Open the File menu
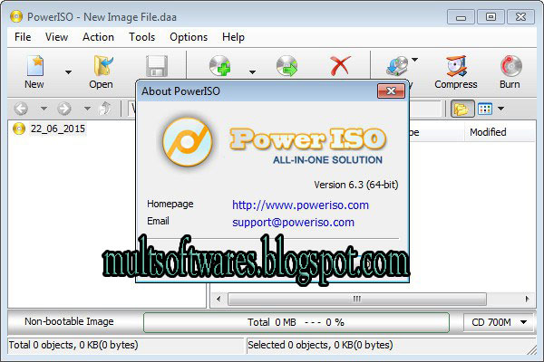The width and height of the screenshot is (544, 362). 23,37
